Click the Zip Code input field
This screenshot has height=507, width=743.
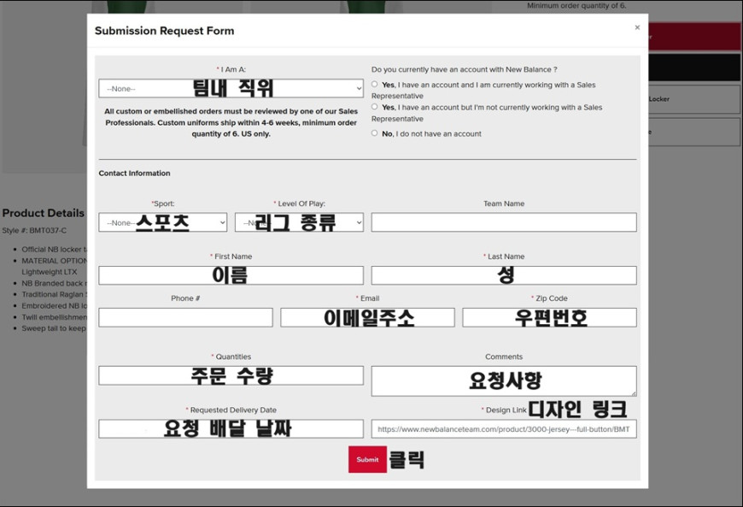[550, 317]
